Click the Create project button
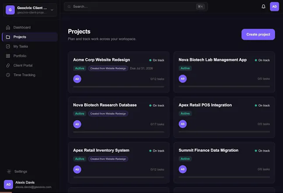The height and width of the screenshot is (193, 283). [x=258, y=34]
